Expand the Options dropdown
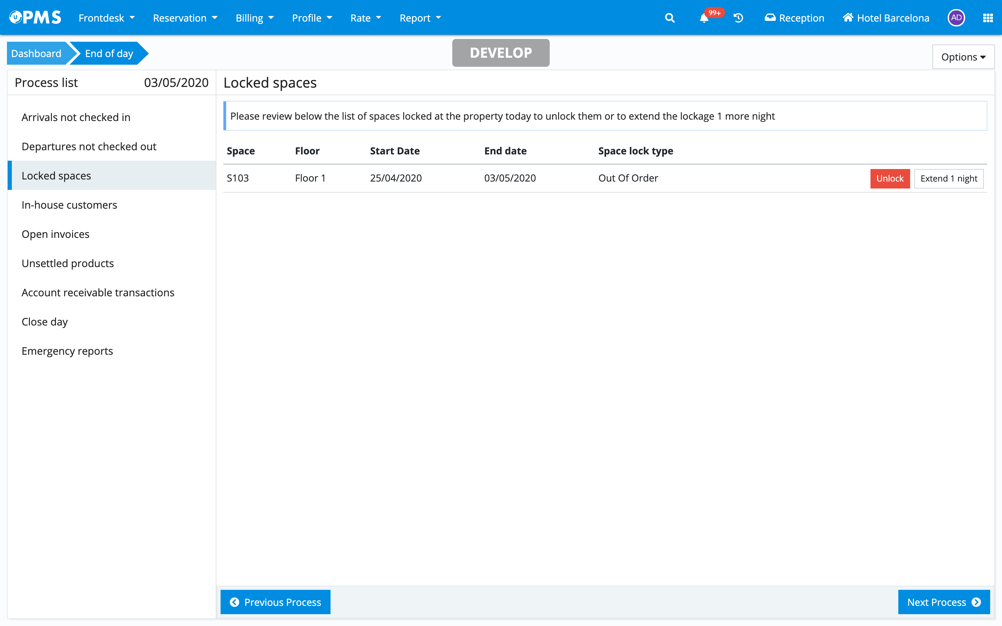 (x=963, y=57)
